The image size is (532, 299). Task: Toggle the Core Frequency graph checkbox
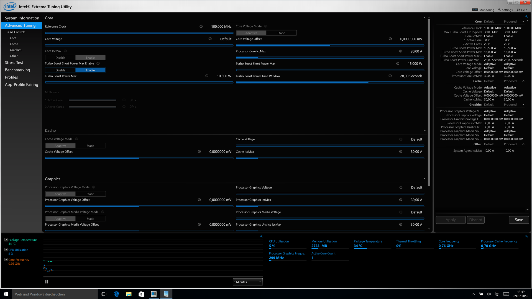coord(6,260)
